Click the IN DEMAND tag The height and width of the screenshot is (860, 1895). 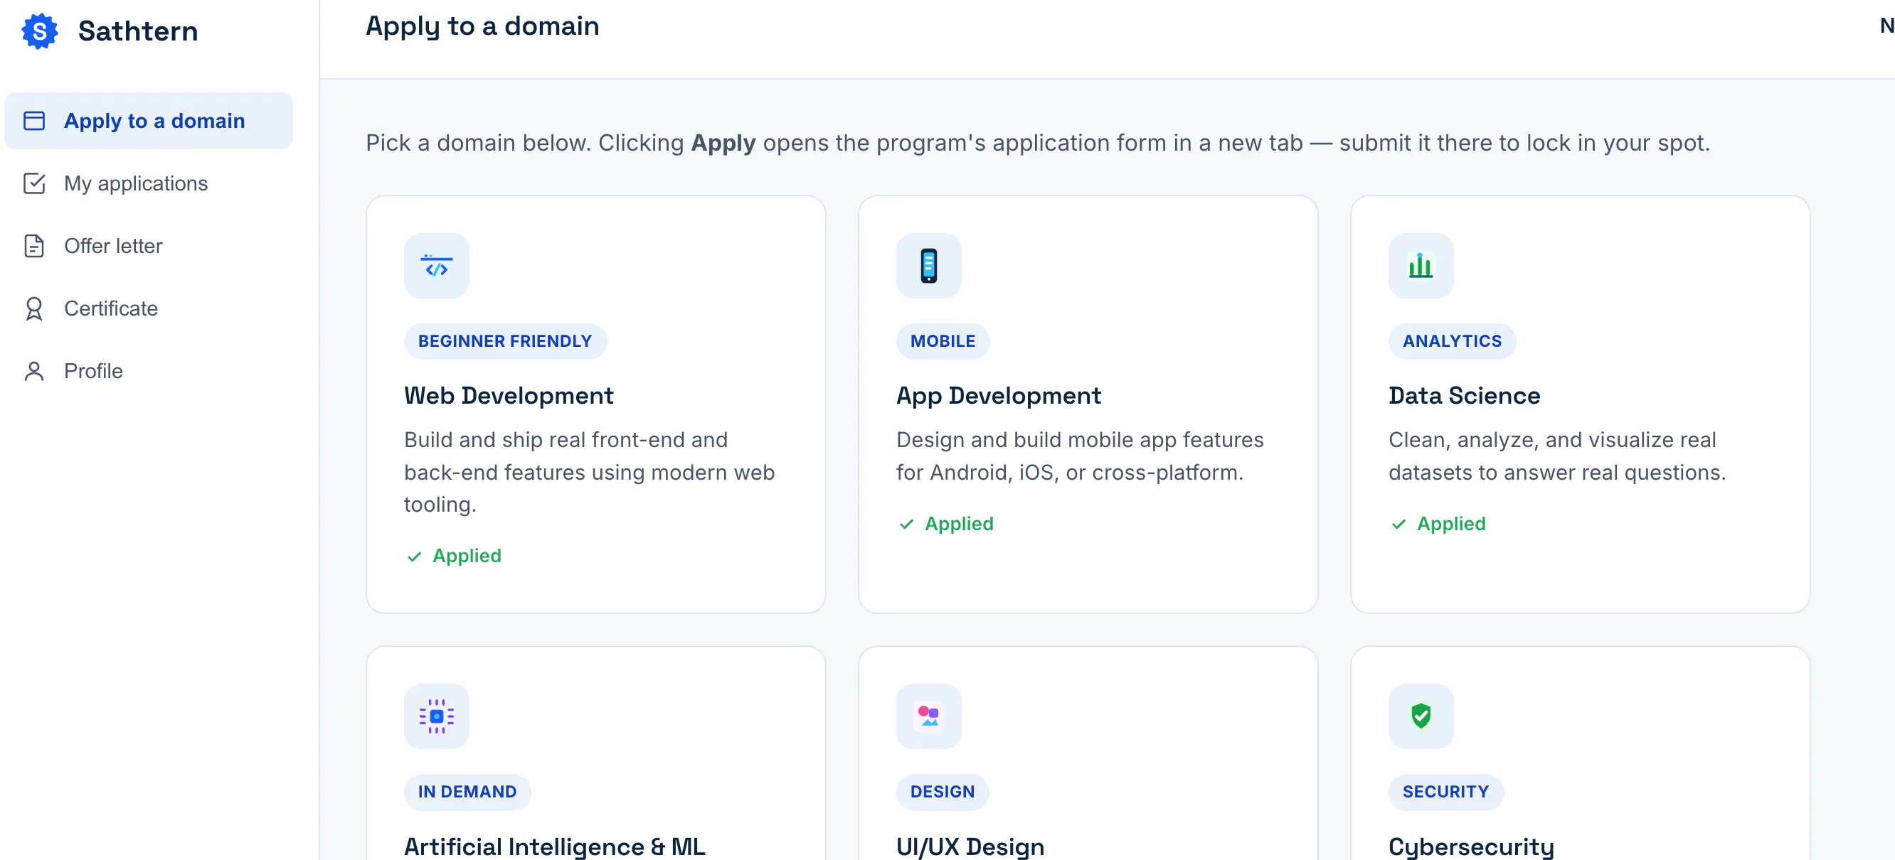(x=467, y=792)
